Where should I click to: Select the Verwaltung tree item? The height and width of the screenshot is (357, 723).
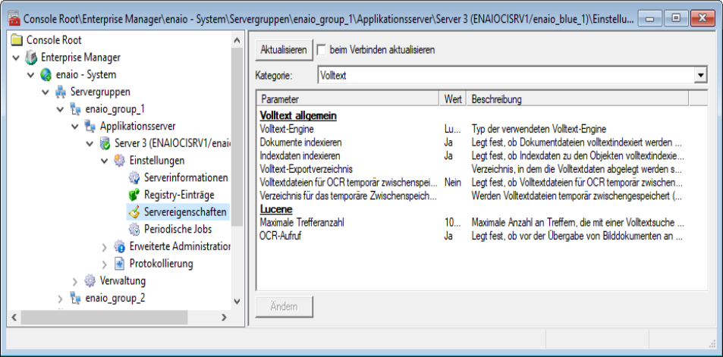122,281
